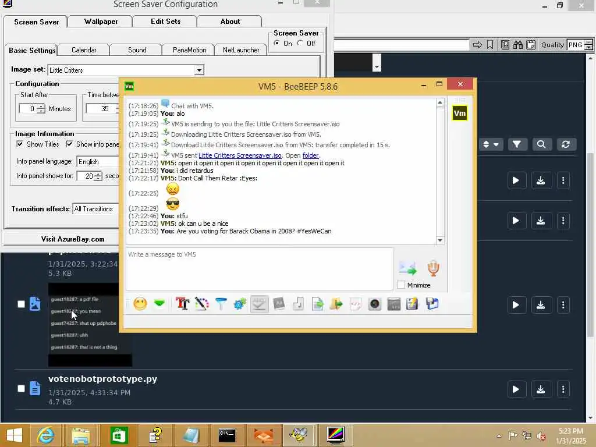Open the Transition effects combo box

point(96,209)
